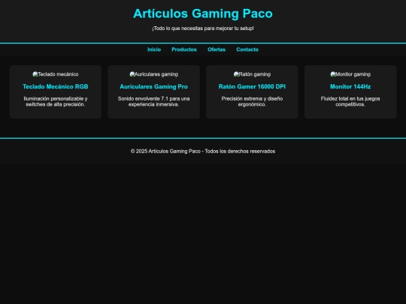Click the '¡Todo lo que necesitas' tagline
The height and width of the screenshot is (304, 406).
coord(203,29)
